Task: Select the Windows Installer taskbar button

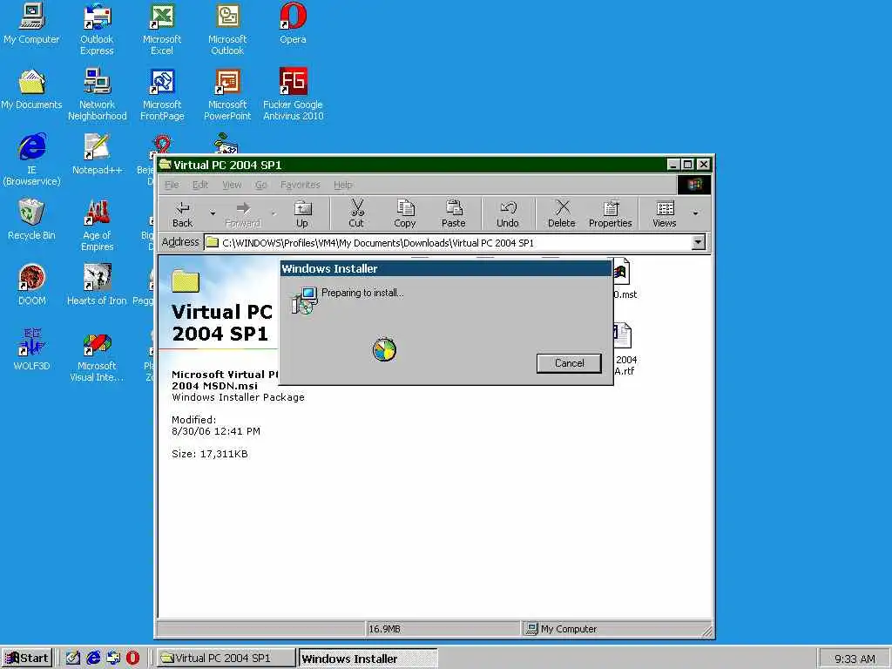Action: click(x=368, y=659)
